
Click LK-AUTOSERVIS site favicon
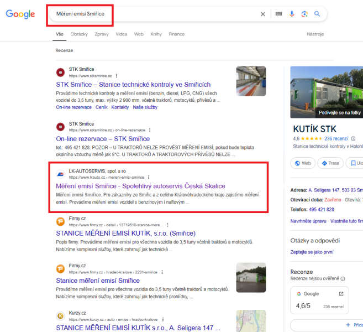tap(60, 174)
